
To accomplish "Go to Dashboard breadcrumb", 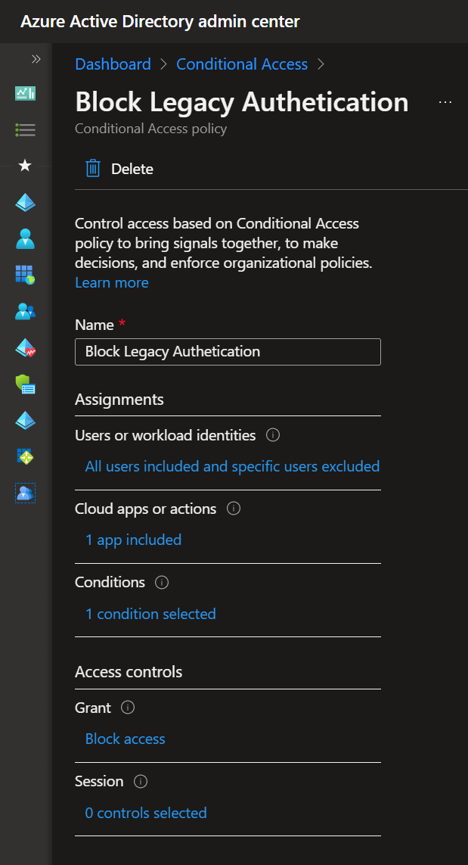I will tap(113, 64).
